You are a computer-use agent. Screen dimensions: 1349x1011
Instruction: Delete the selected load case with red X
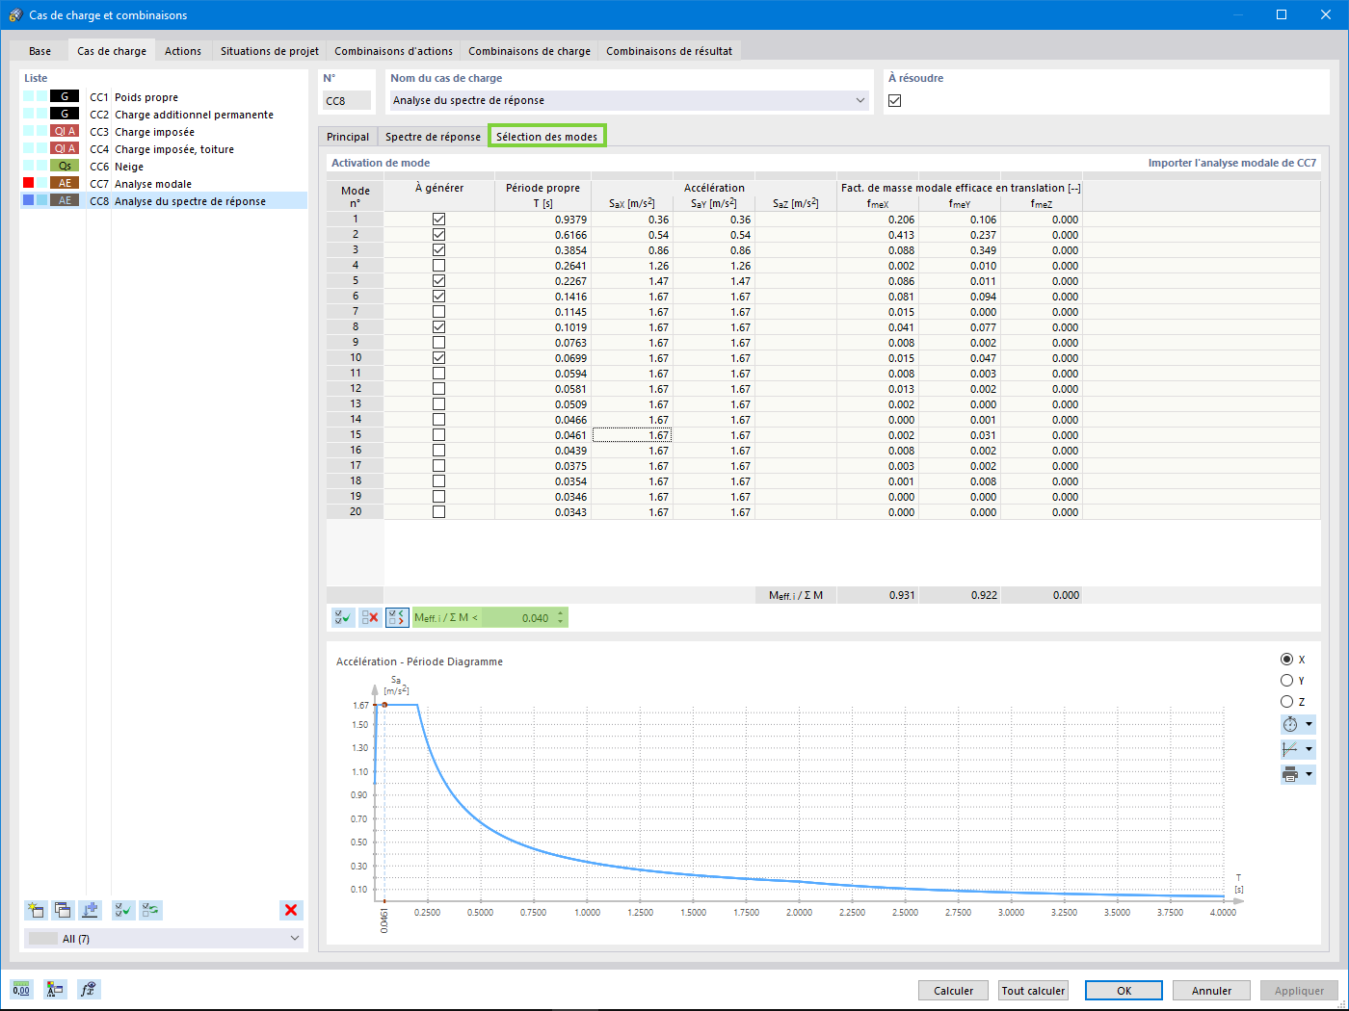291,910
